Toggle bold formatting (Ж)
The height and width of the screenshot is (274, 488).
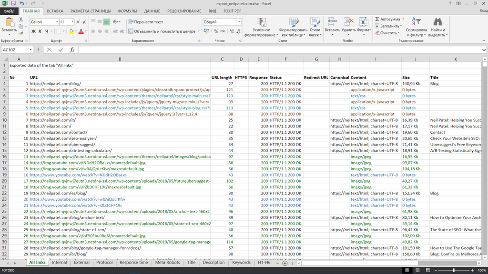coord(33,31)
